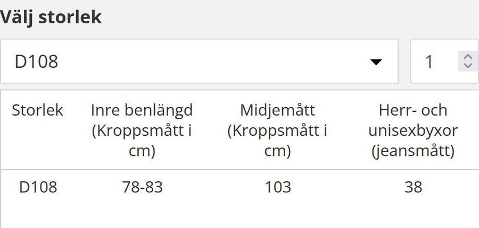Click the 'Storlek' column header

37,110
